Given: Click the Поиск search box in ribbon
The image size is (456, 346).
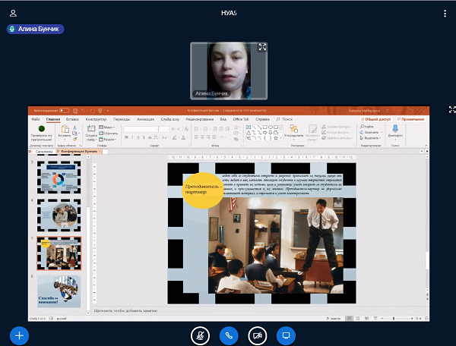Looking at the screenshot, I should (285, 119).
